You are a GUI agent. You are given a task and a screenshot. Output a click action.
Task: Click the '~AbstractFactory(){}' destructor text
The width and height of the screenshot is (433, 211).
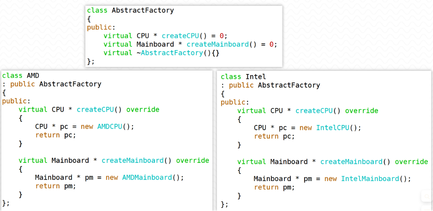tap(178, 53)
